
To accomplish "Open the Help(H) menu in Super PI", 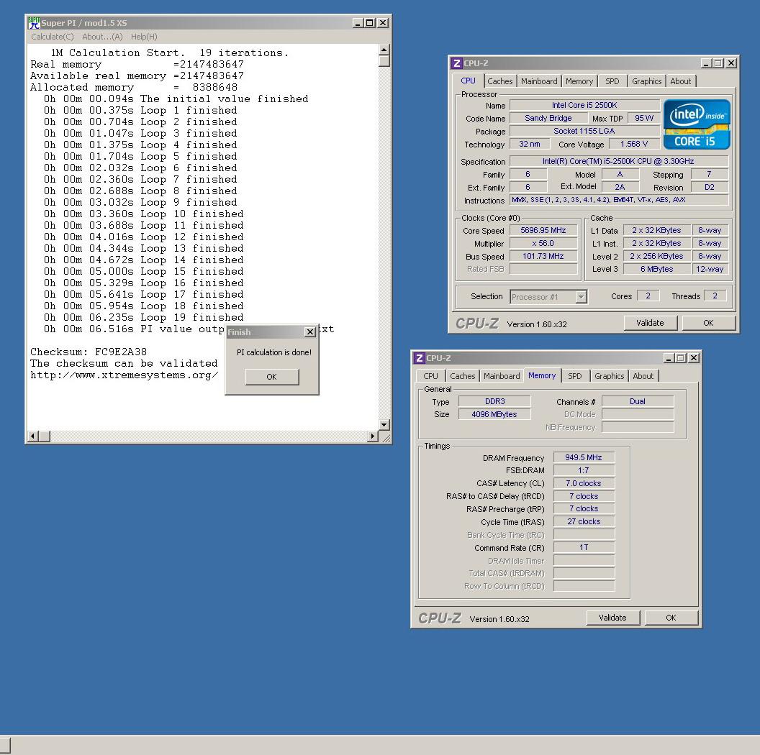I will [144, 37].
